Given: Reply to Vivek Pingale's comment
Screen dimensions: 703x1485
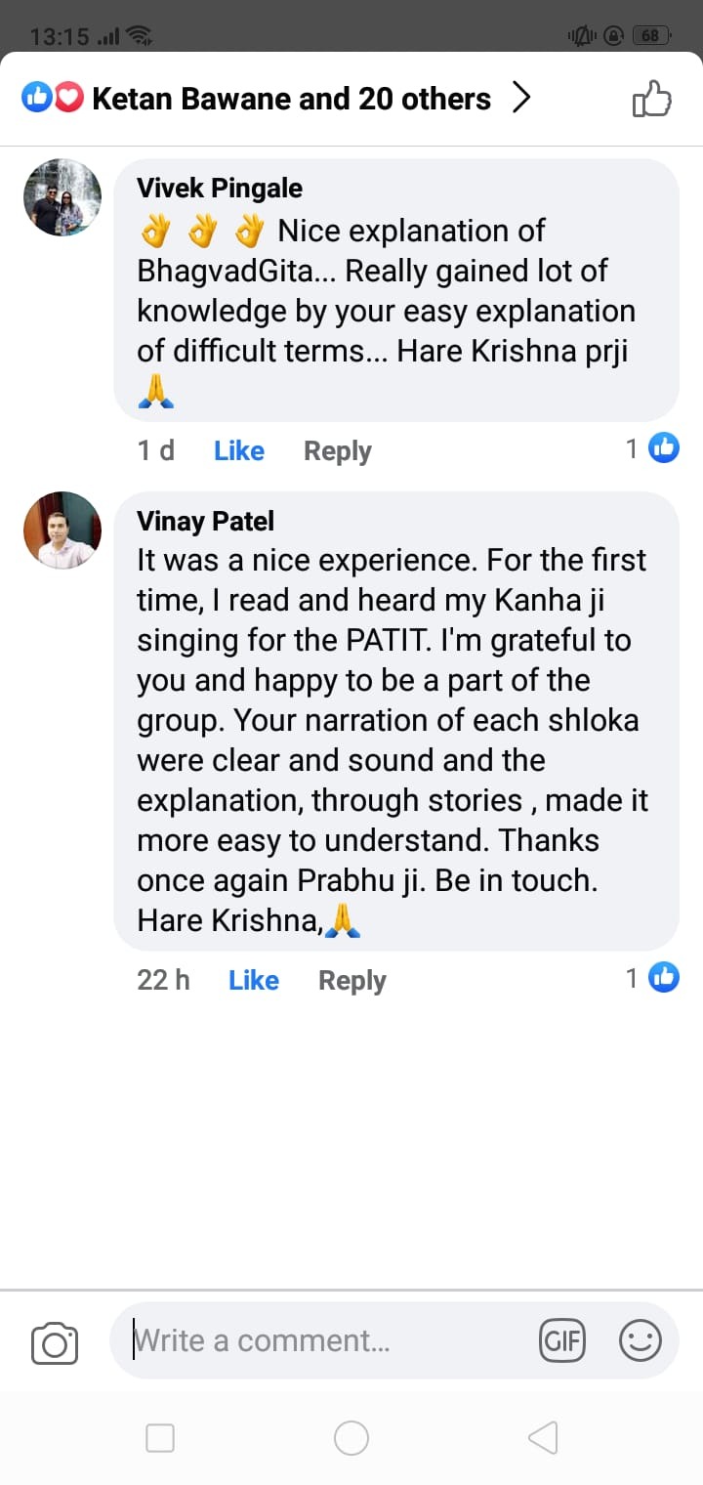Looking at the screenshot, I should click(338, 450).
